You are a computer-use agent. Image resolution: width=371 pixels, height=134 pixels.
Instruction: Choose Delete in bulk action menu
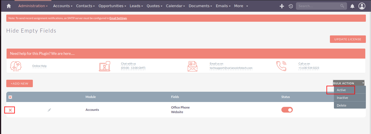coord(342,105)
